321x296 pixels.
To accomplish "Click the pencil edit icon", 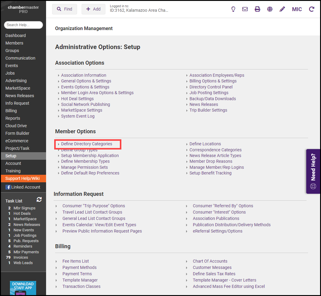I will pyautogui.click(x=282, y=9).
